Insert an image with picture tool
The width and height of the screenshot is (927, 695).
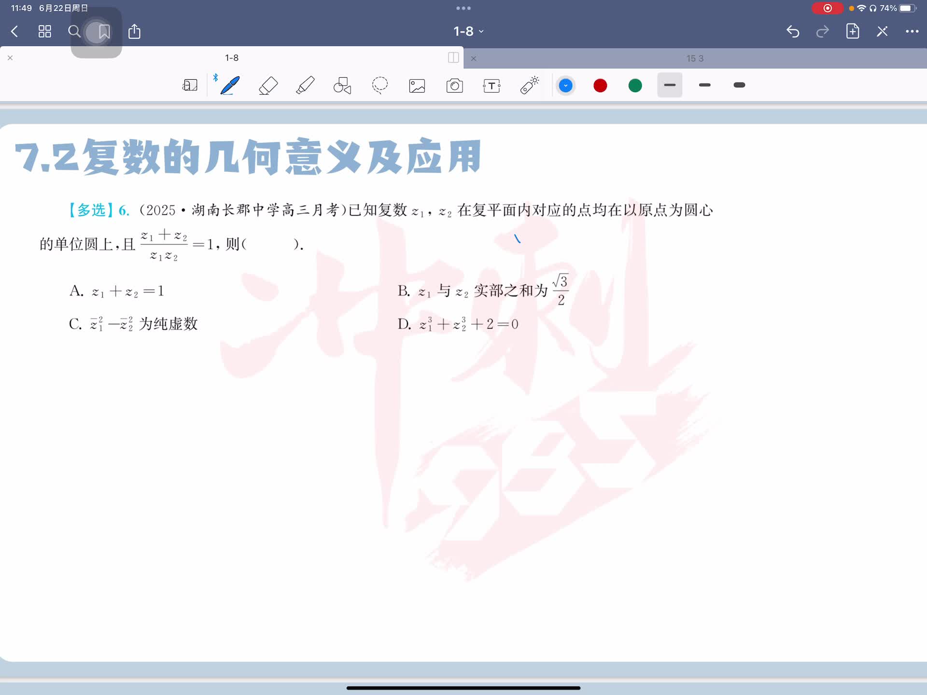pyautogui.click(x=417, y=86)
